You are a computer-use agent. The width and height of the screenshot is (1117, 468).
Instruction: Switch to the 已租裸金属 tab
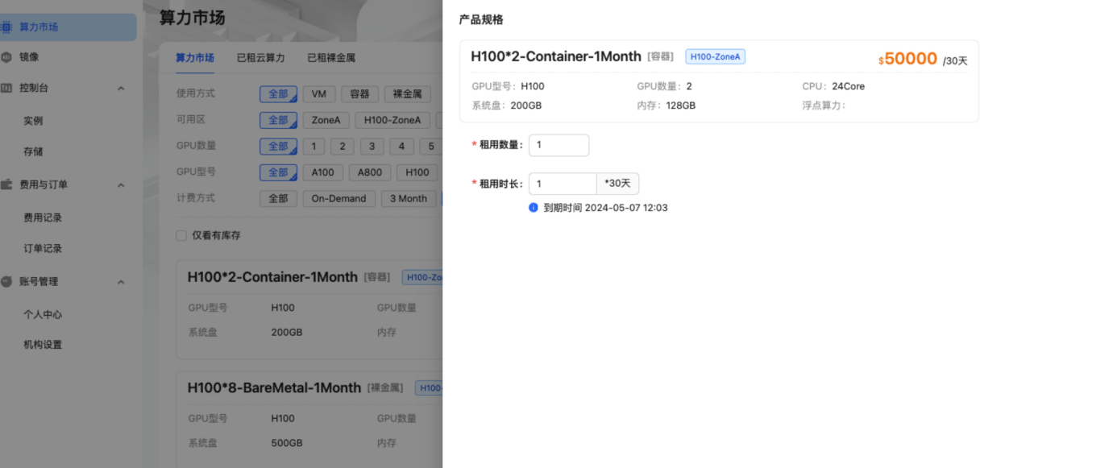(x=330, y=58)
